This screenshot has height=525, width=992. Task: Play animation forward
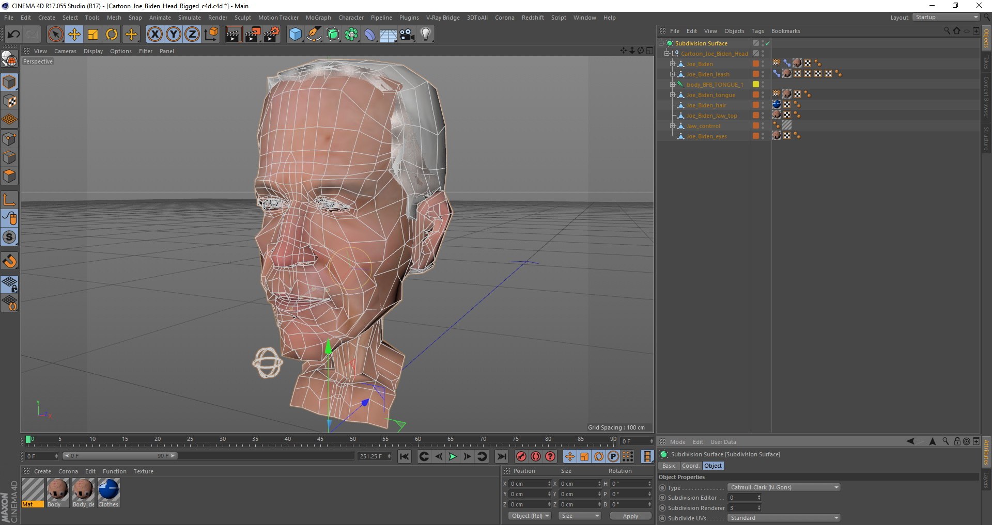(453, 456)
